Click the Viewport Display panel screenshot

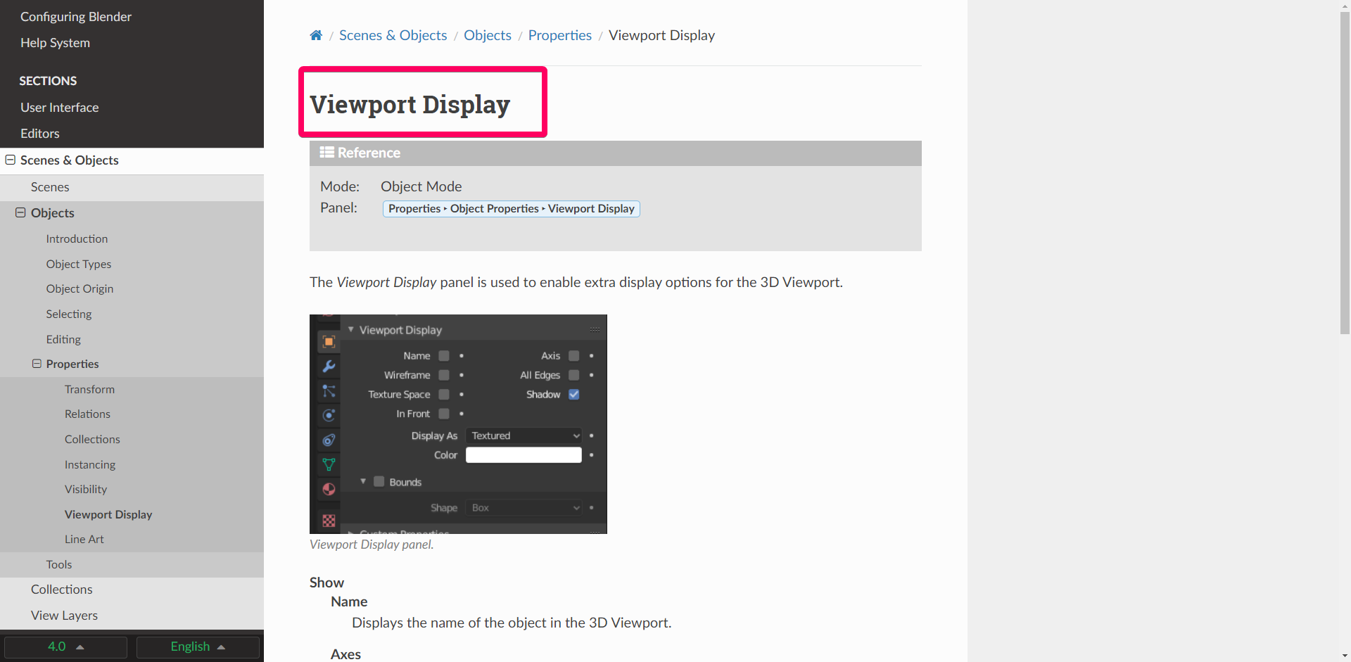tap(458, 424)
